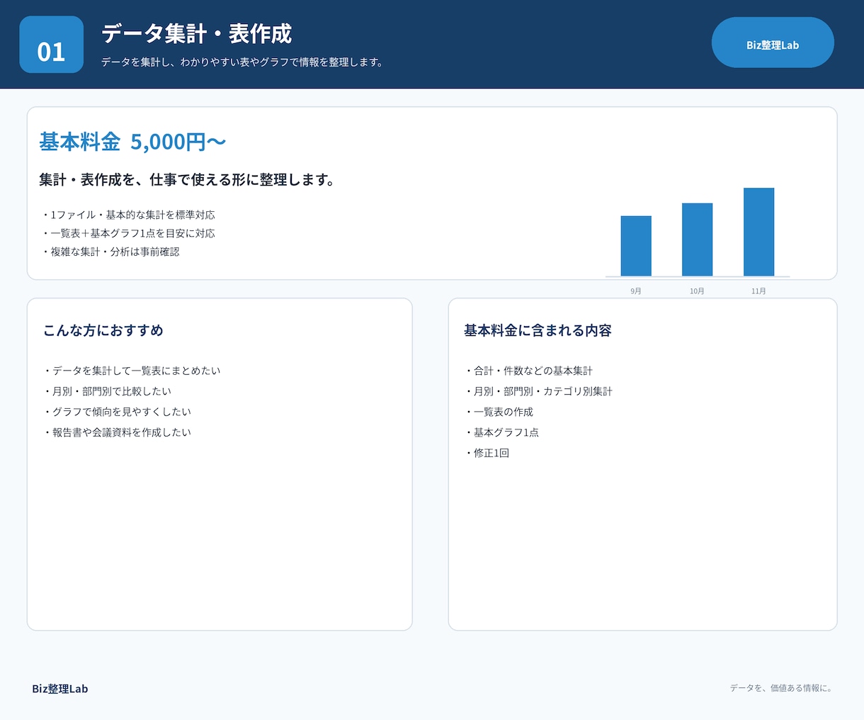Screen dimensions: 864x720
Task: Click the 9月 axis label
Action: pyautogui.click(x=636, y=291)
